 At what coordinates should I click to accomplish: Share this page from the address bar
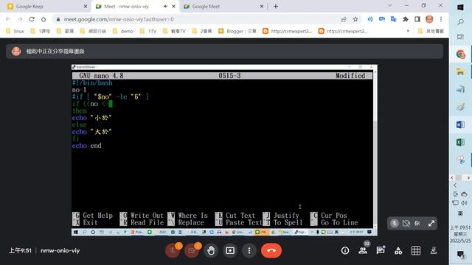(x=344, y=19)
